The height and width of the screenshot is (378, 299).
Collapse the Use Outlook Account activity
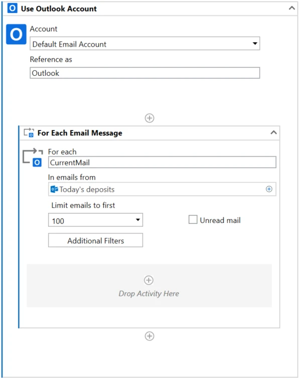[x=292, y=8]
